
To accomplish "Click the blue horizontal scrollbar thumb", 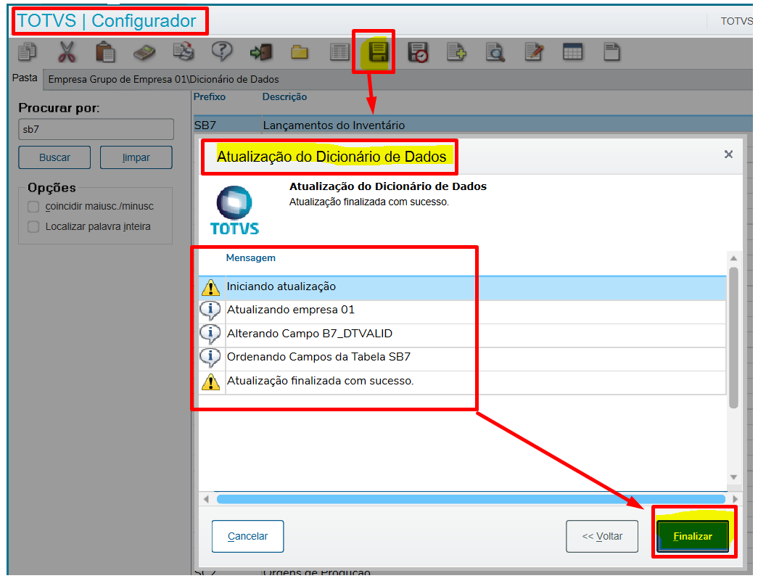I will [471, 499].
